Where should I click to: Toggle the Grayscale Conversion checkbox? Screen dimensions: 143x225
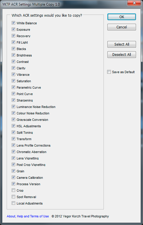[13, 120]
